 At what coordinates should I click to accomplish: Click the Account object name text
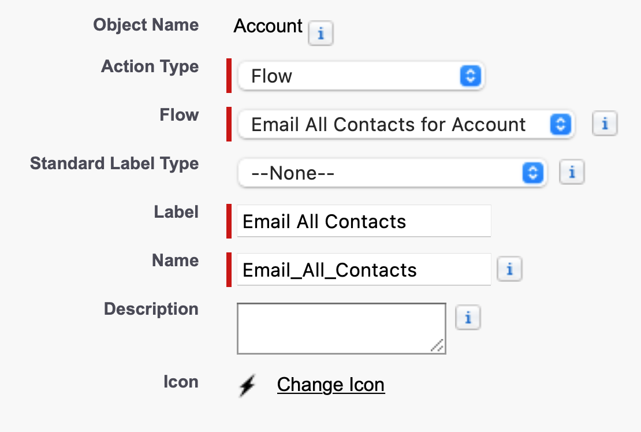click(268, 26)
